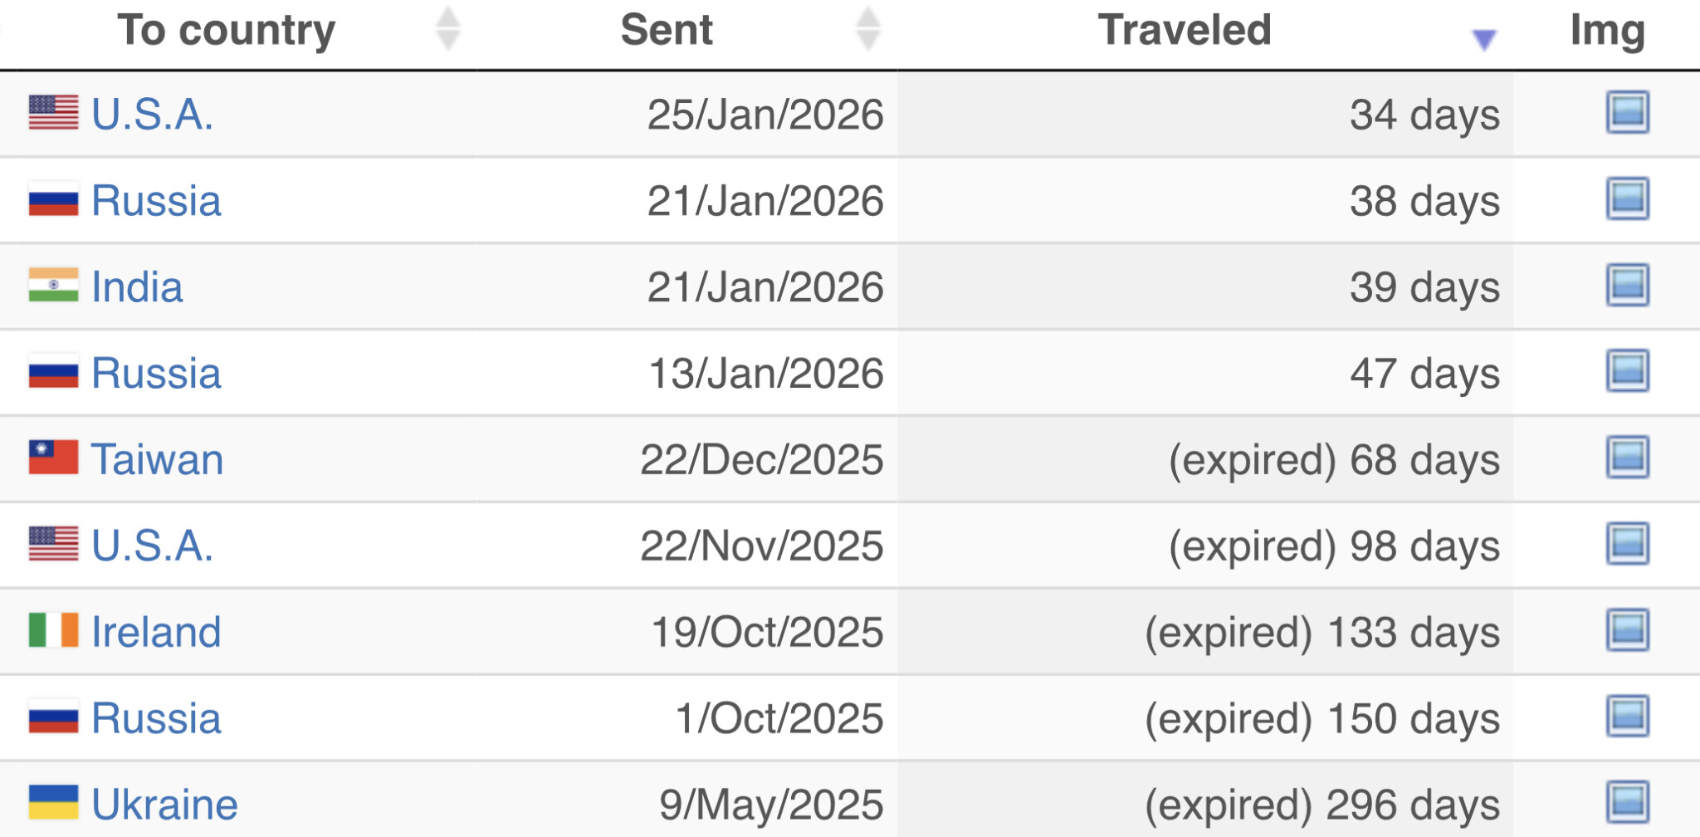
Task: Toggle Traveled column sort arrow
Action: [x=1483, y=38]
